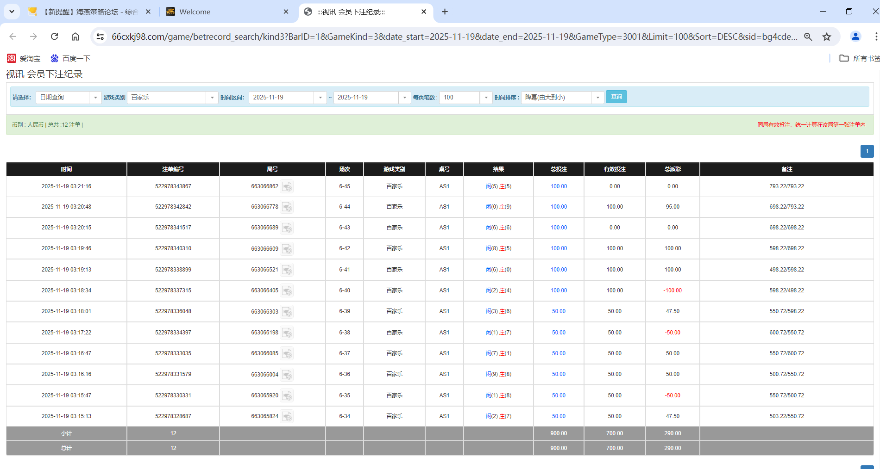Click the browser reload icon
The width and height of the screenshot is (880, 469).
(x=54, y=37)
